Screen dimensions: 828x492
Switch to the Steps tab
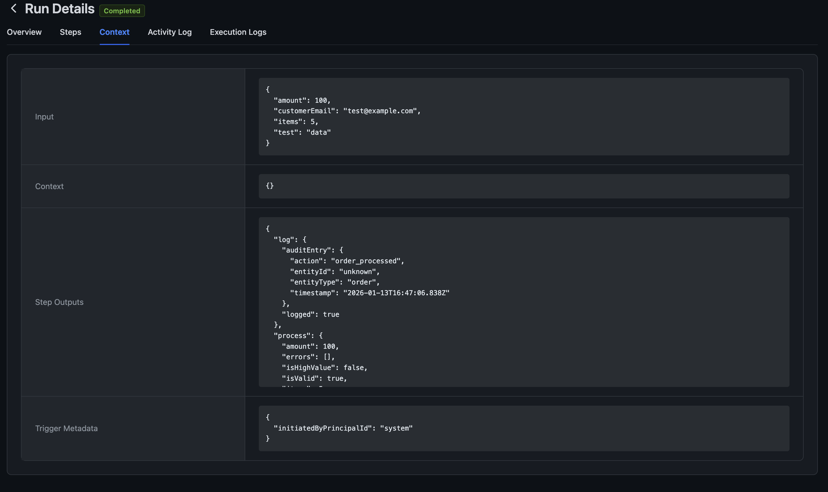coord(70,32)
